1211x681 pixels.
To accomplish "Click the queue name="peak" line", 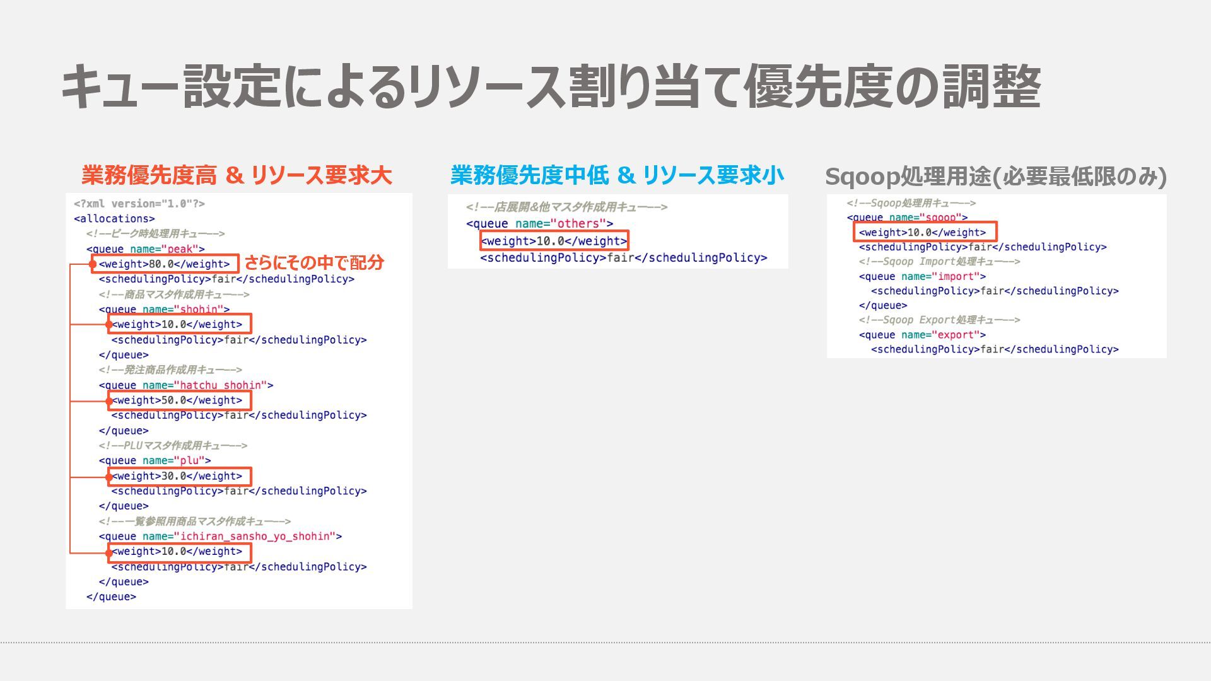I will pyautogui.click(x=145, y=249).
